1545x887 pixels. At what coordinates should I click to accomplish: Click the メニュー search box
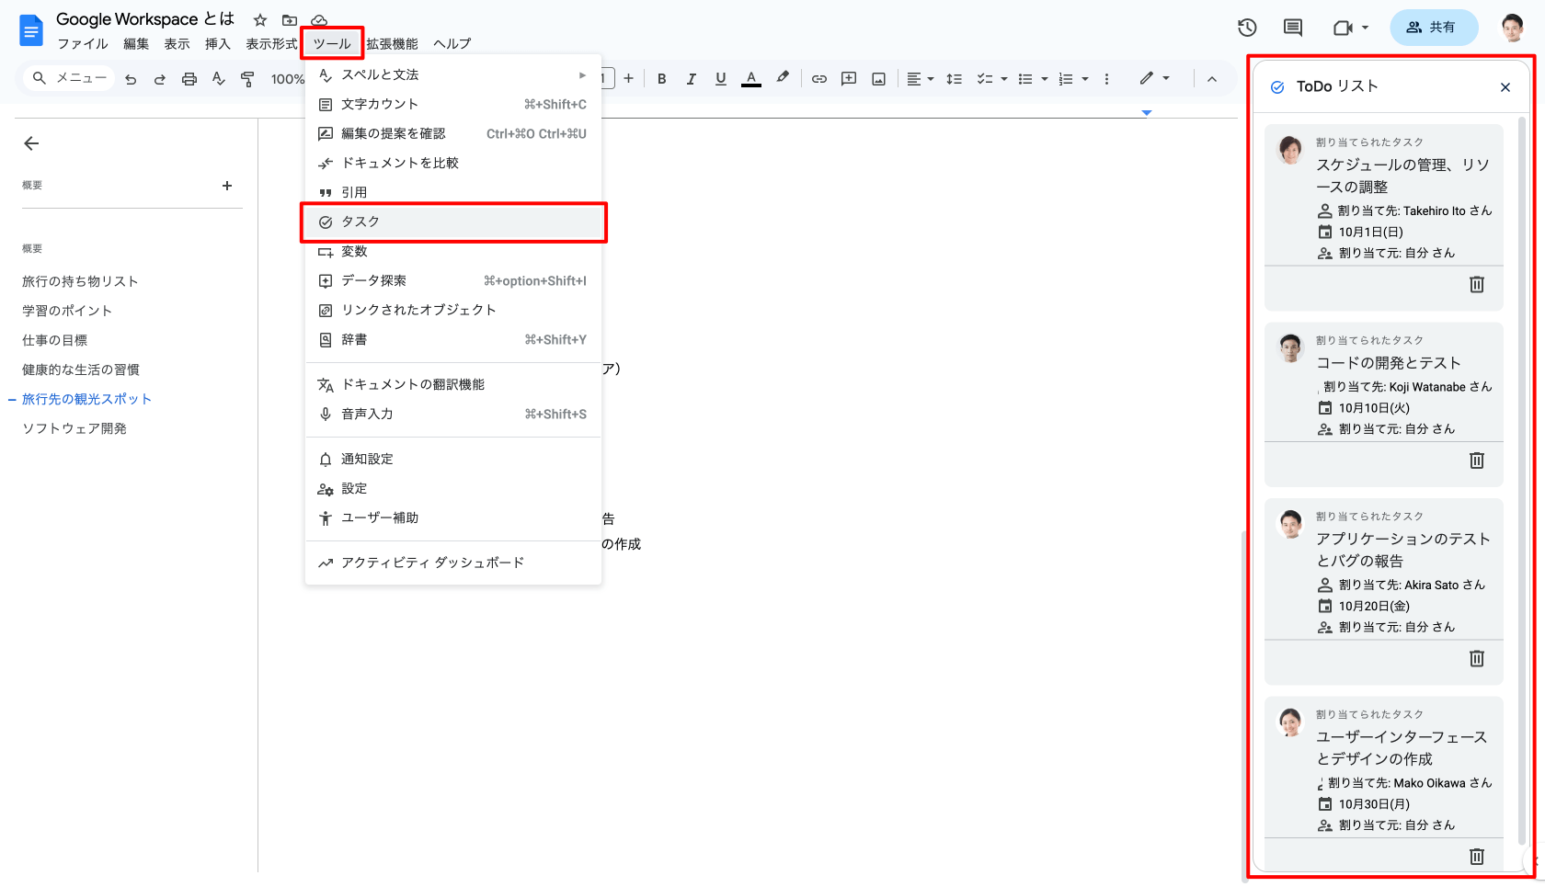[70, 79]
